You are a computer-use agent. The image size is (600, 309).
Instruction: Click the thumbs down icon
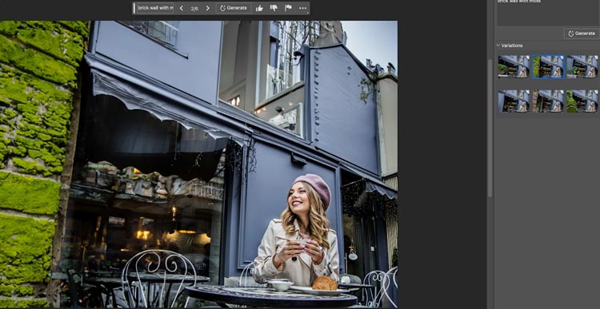click(274, 8)
